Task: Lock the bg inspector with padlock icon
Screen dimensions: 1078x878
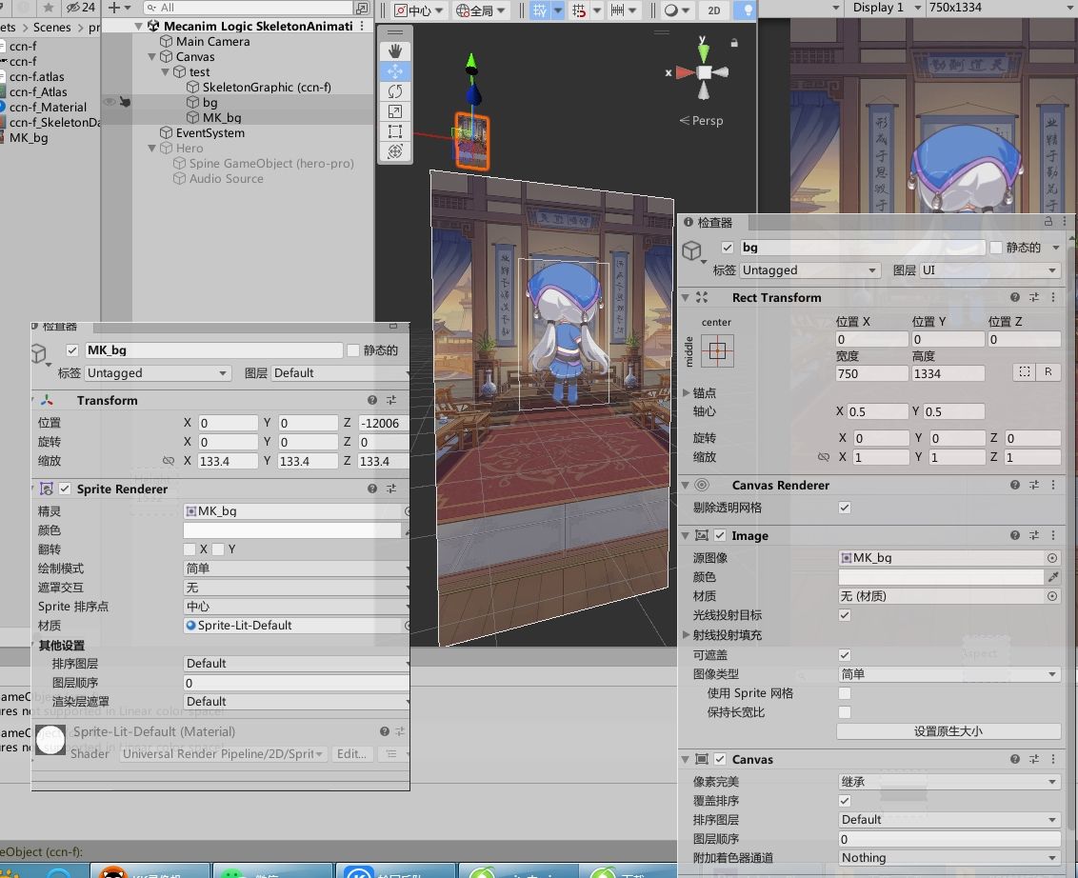Action: [1048, 221]
